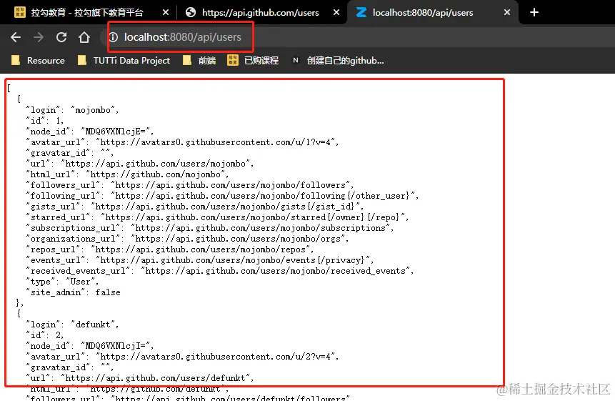Go back using the browser back arrow
Image resolution: width=615 pixels, height=401 pixels.
[16, 37]
